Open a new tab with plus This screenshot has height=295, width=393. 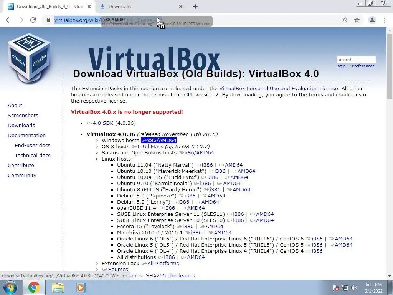pyautogui.click(x=195, y=7)
